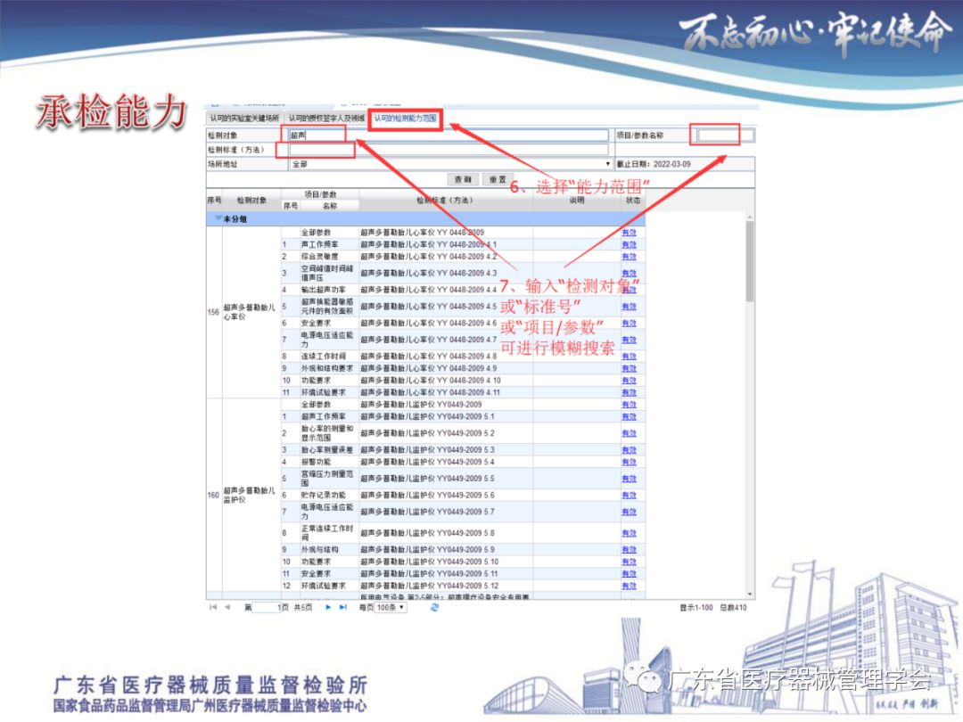Open the per-page 100条 dropdown
The height and width of the screenshot is (722, 963).
tap(390, 607)
